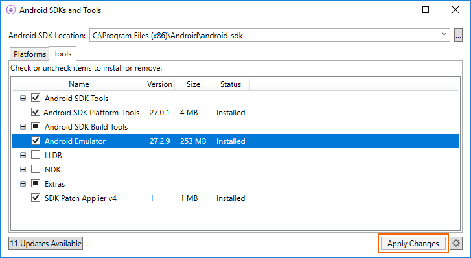471x258 pixels.
Task: Toggle the Extras checkbox
Action: click(36, 183)
